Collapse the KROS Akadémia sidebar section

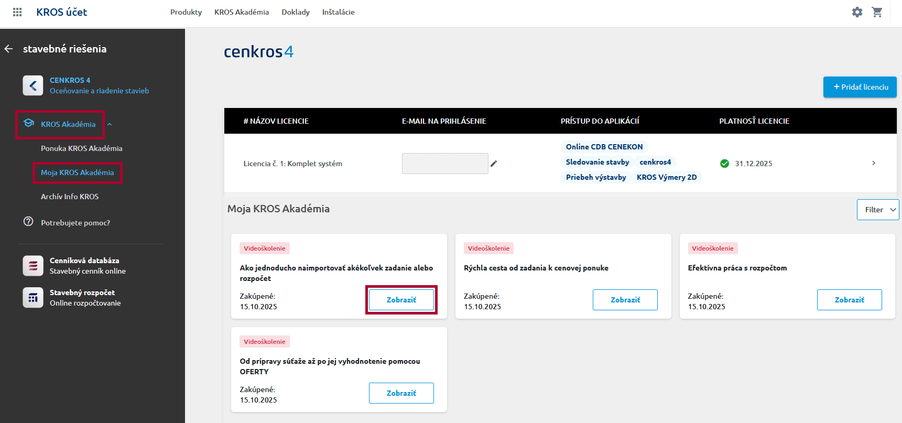pyautogui.click(x=110, y=125)
